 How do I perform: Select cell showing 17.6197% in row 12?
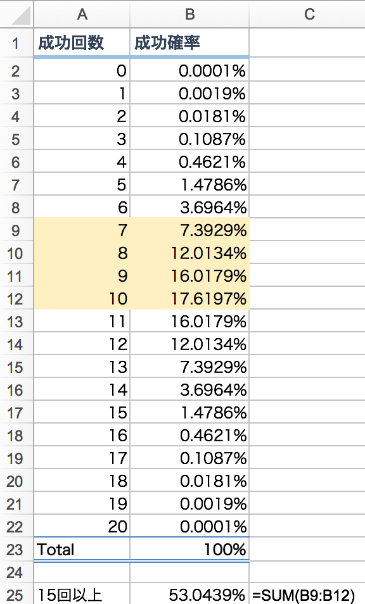click(x=189, y=299)
